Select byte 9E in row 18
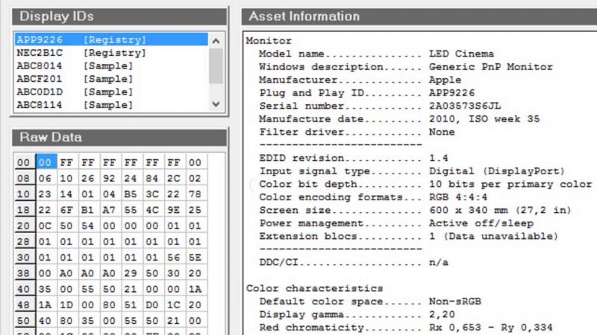597x335 pixels. [174, 210]
